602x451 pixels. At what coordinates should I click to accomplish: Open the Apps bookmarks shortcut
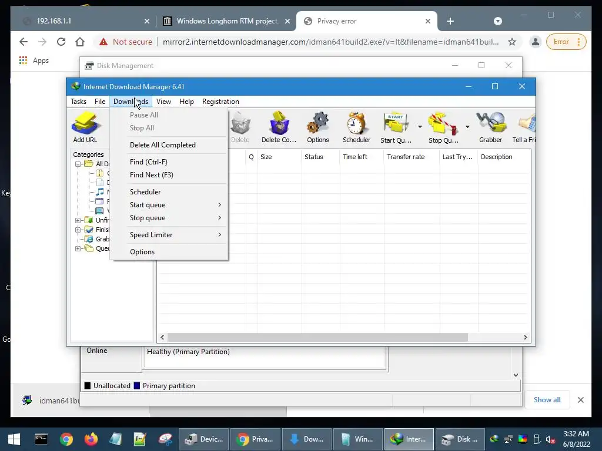tap(34, 60)
